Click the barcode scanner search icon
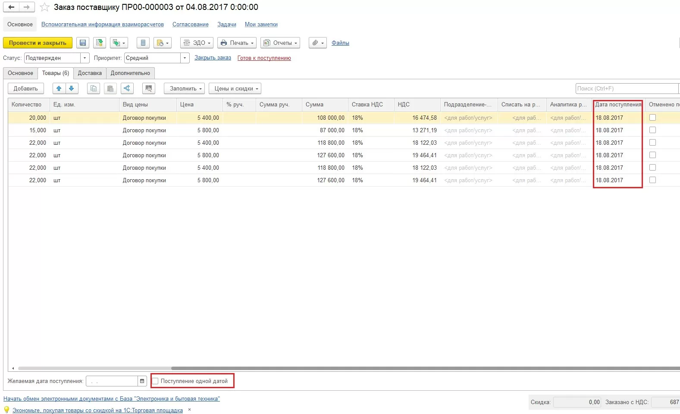 [x=149, y=89]
